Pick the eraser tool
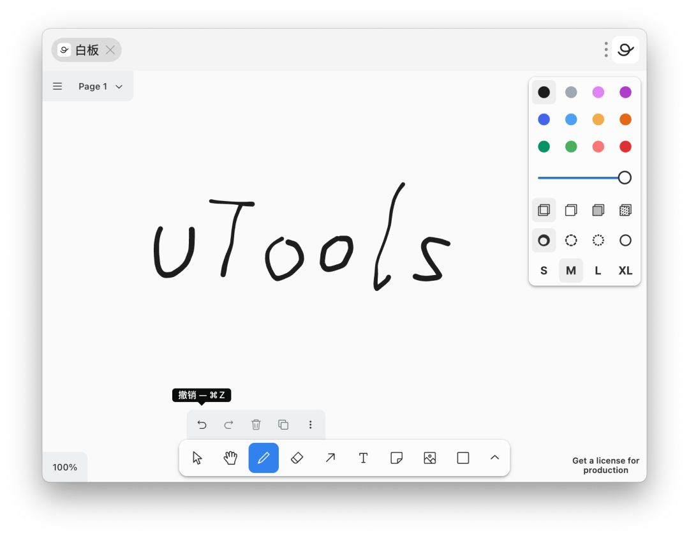The image size is (689, 538). coord(297,458)
